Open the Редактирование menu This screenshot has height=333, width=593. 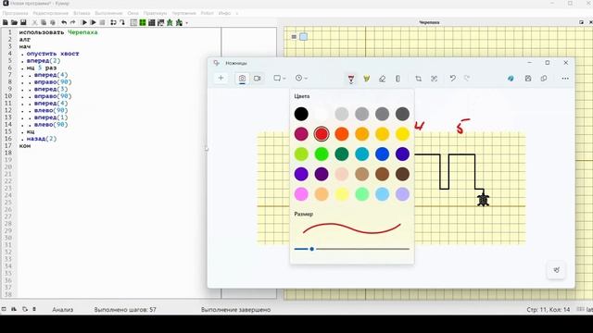[x=50, y=13]
